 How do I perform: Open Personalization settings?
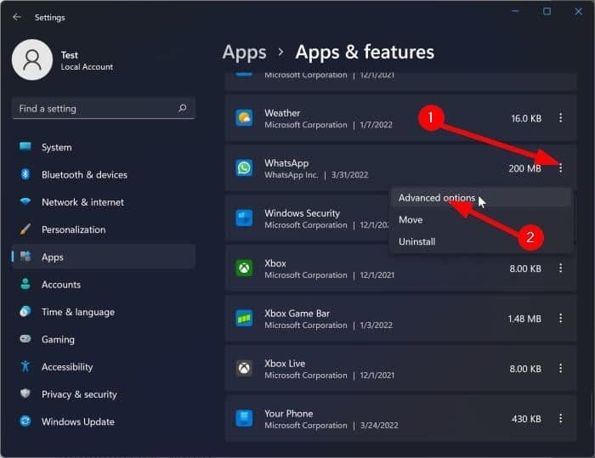(74, 229)
